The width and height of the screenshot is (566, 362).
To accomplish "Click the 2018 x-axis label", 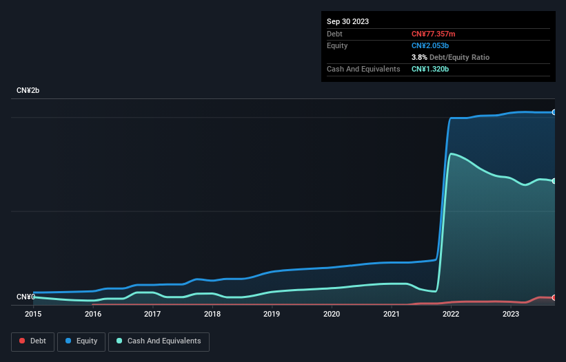I will tap(212, 314).
